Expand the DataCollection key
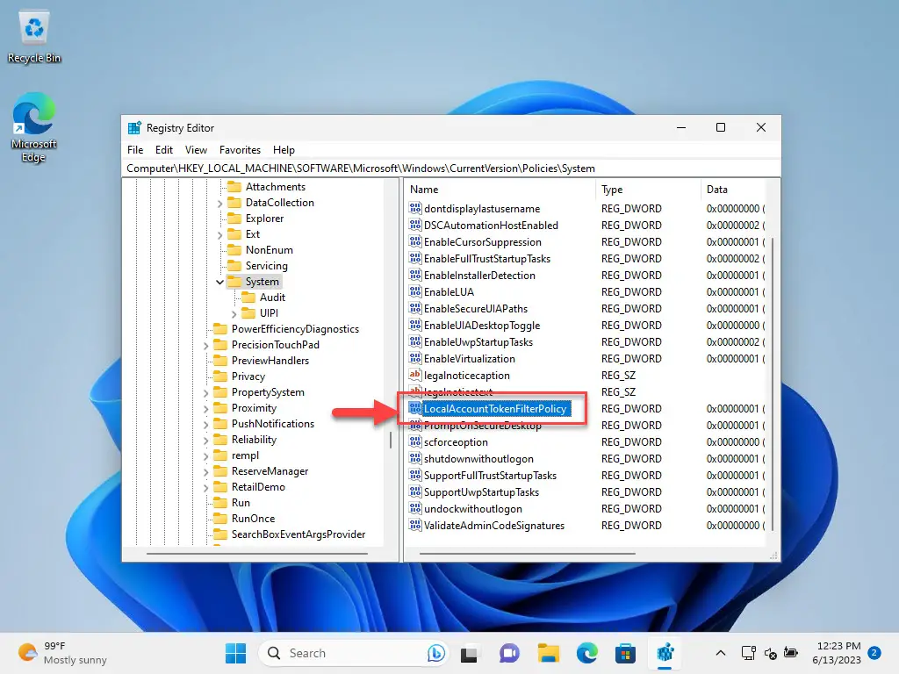Image resolution: width=899 pixels, height=674 pixels. (x=219, y=204)
